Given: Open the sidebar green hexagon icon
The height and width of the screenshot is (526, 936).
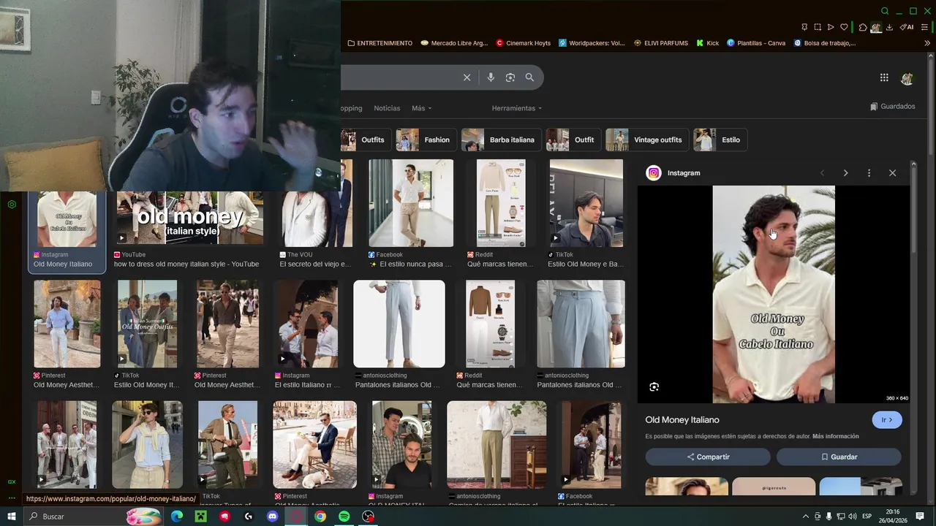Looking at the screenshot, I should click(12, 205).
